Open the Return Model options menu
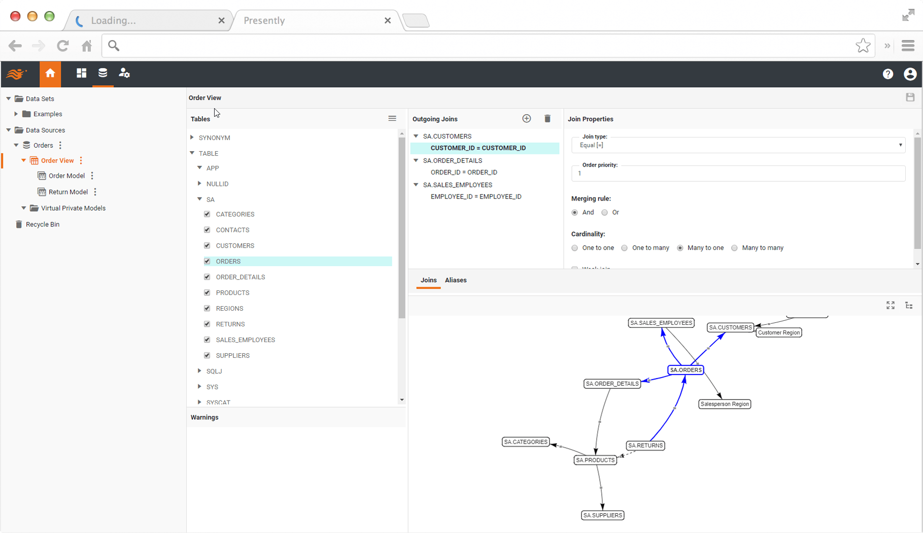This screenshot has width=923, height=533. tap(95, 192)
